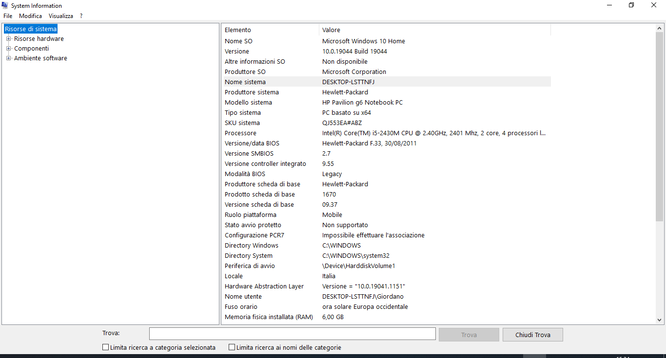Select the Ambiente software tree label

click(x=41, y=58)
